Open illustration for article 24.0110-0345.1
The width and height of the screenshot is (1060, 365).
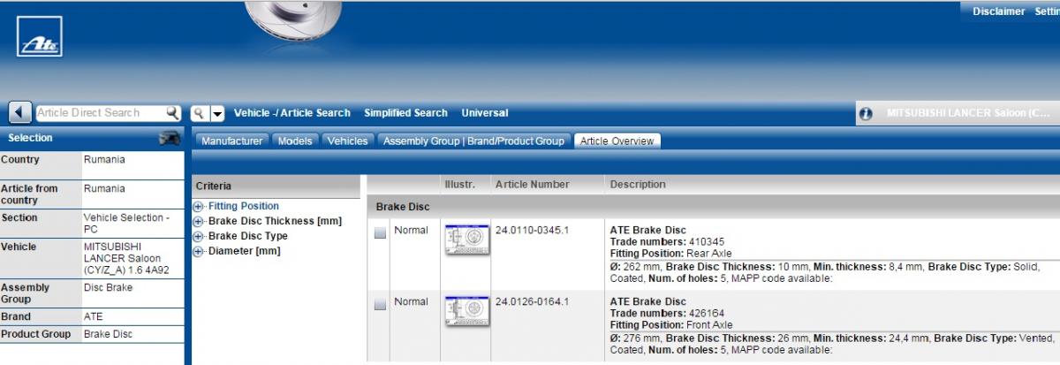click(x=467, y=240)
